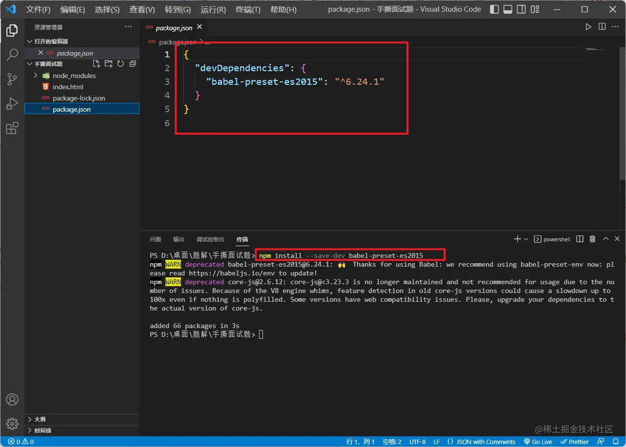Screen dimensions: 626x447
Task: Expand the 时间线 timeline section
Action: pyautogui.click(x=82, y=430)
